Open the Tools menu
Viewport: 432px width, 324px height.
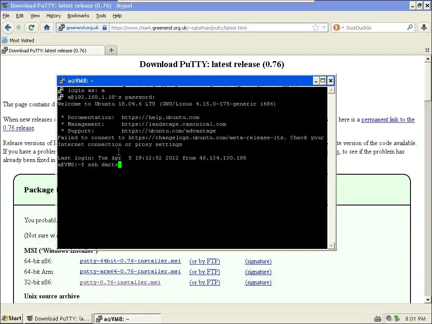click(101, 16)
